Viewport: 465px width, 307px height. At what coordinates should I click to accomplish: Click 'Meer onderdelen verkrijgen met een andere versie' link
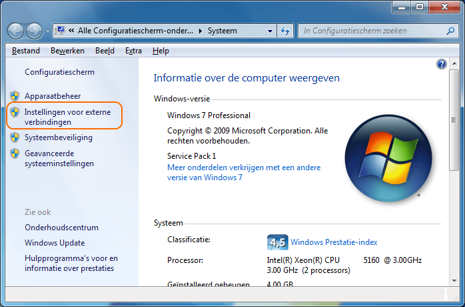244,172
